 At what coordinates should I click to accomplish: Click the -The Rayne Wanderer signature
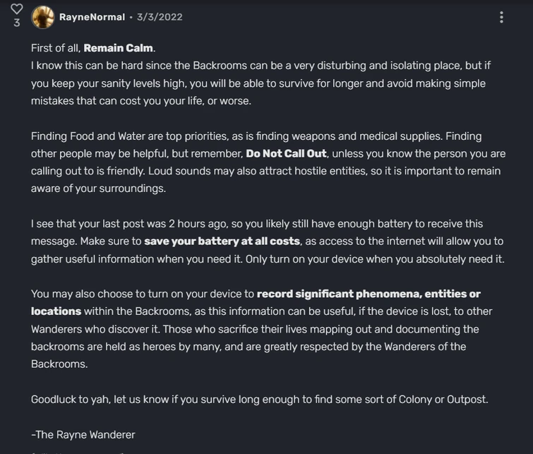coord(83,434)
